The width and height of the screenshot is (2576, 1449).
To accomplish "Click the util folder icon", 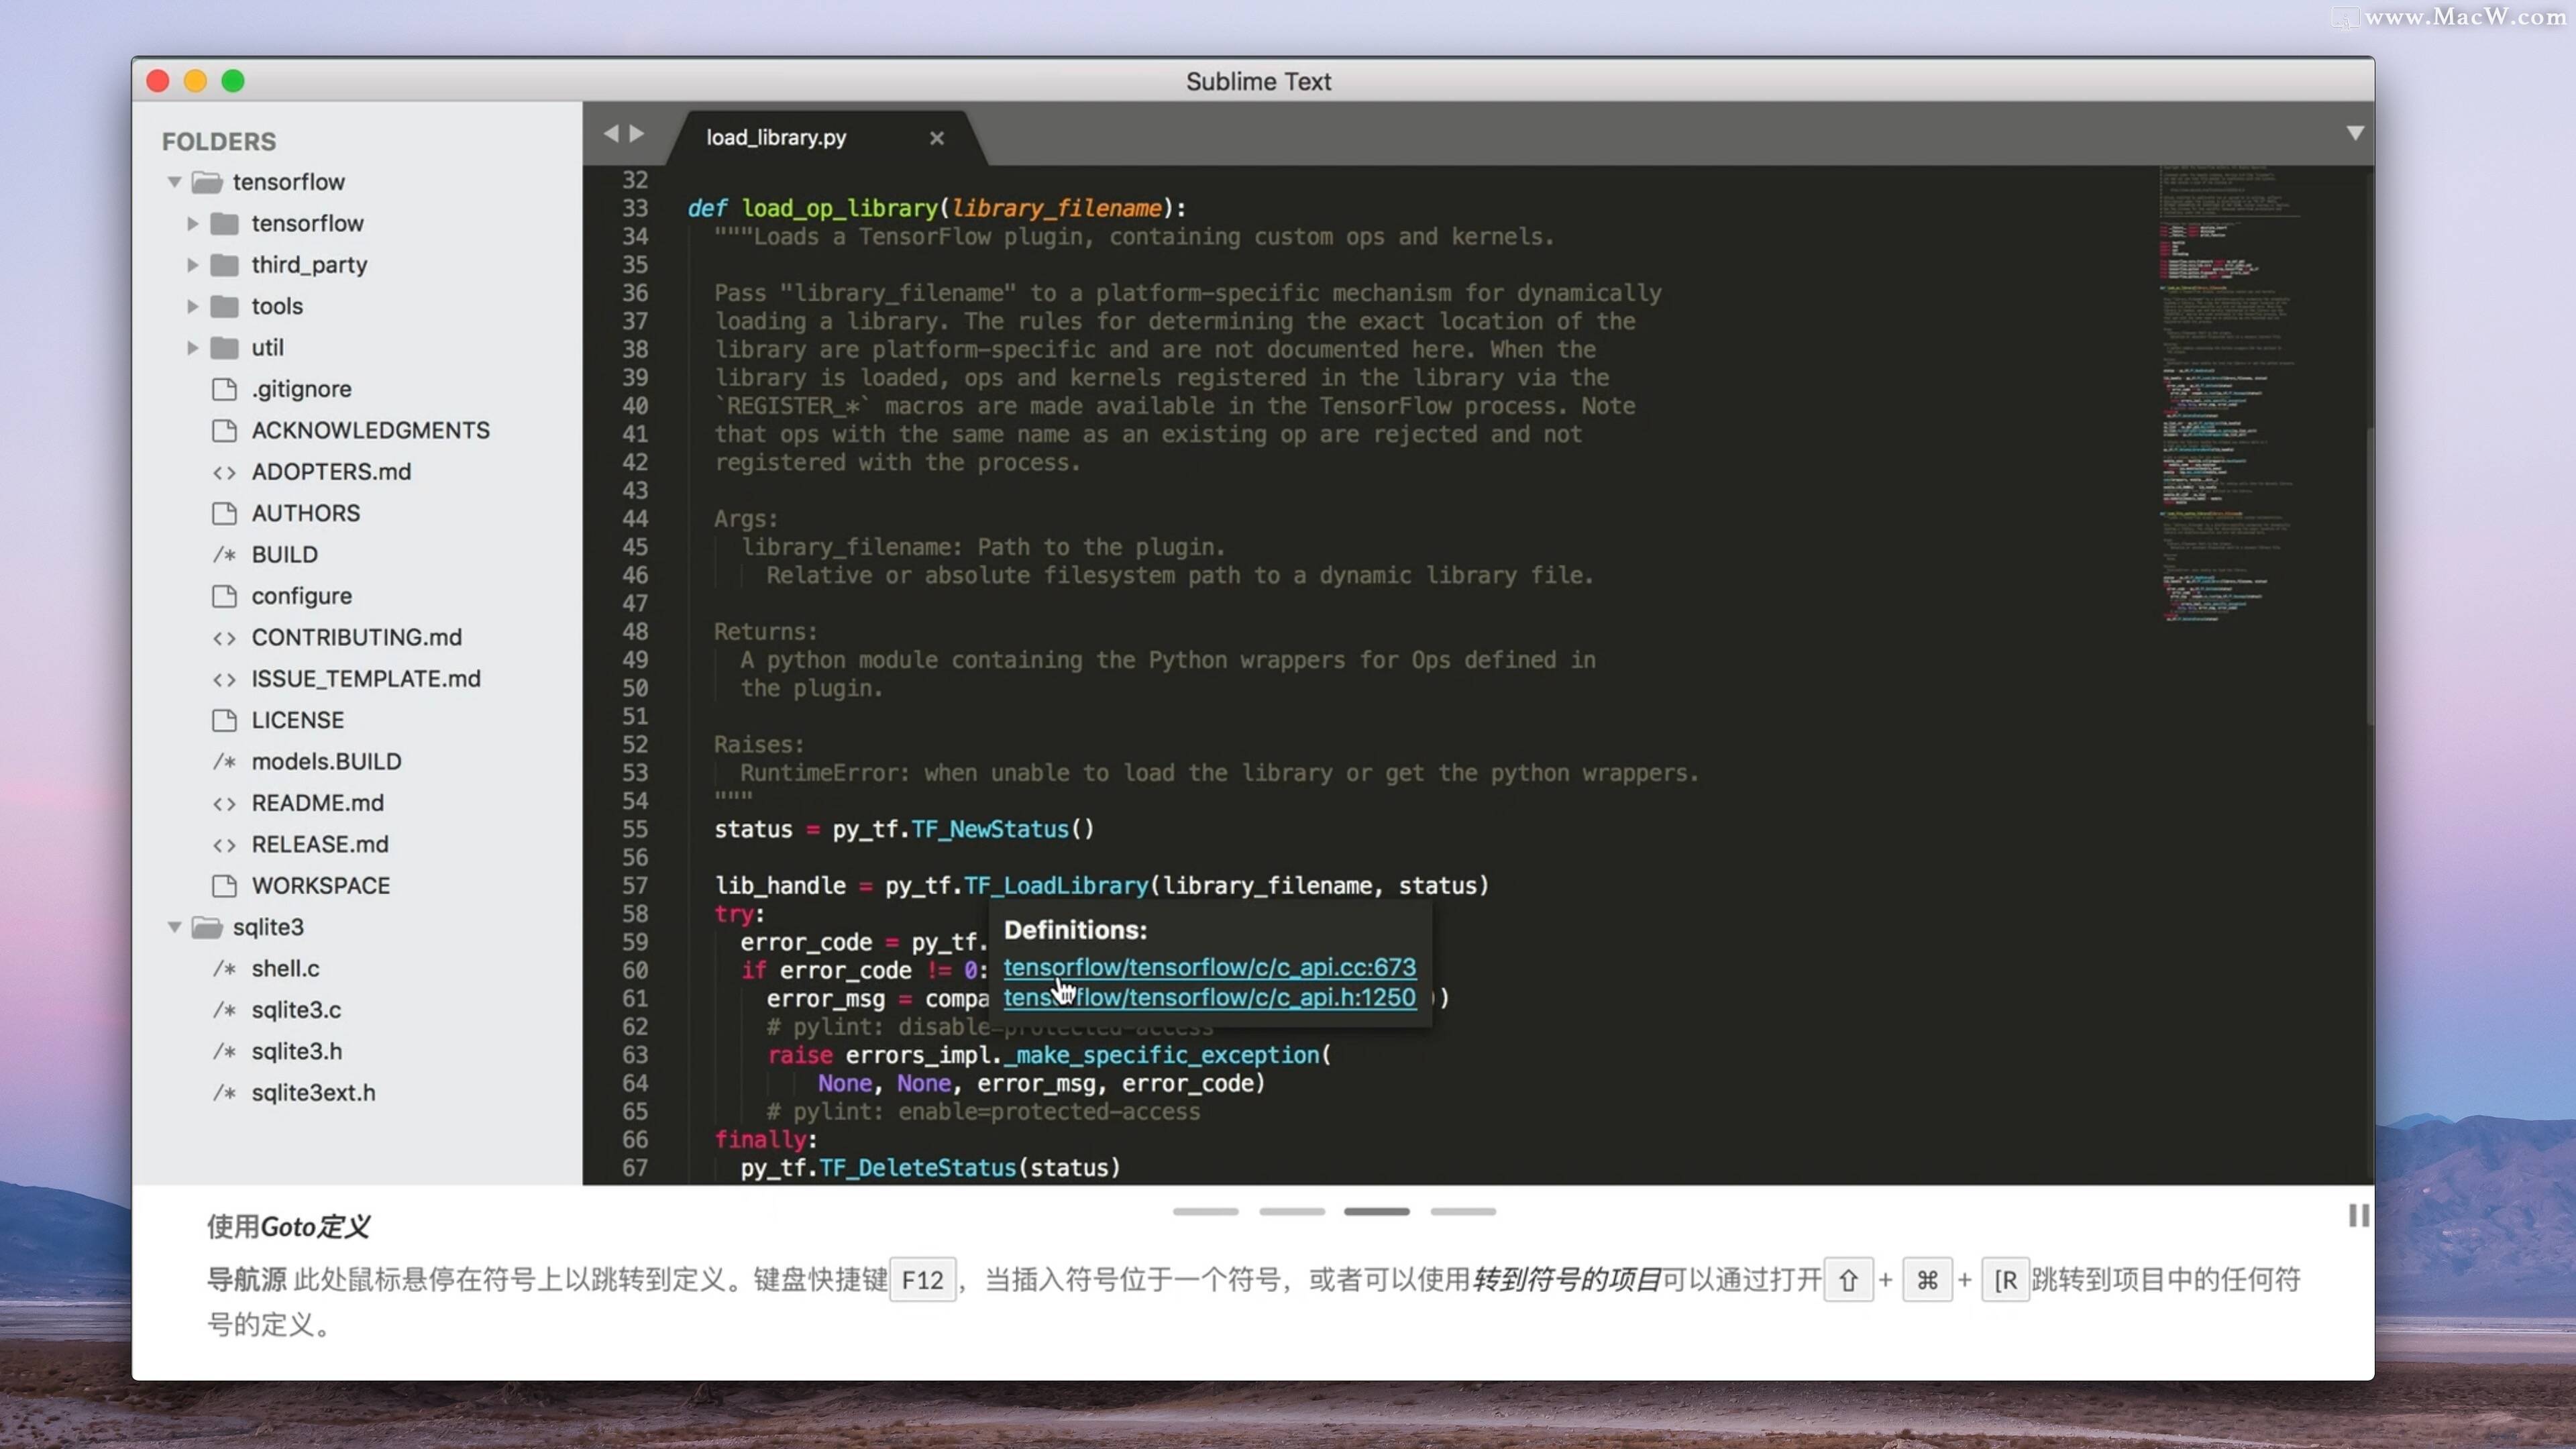I will (225, 348).
